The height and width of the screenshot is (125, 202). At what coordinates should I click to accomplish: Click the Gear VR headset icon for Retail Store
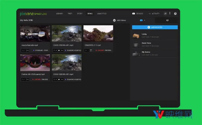(136, 45)
